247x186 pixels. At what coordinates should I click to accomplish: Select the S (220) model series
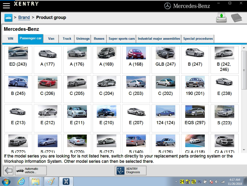click(x=77, y=144)
